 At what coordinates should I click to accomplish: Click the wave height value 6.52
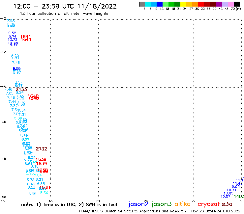point(32,187)
